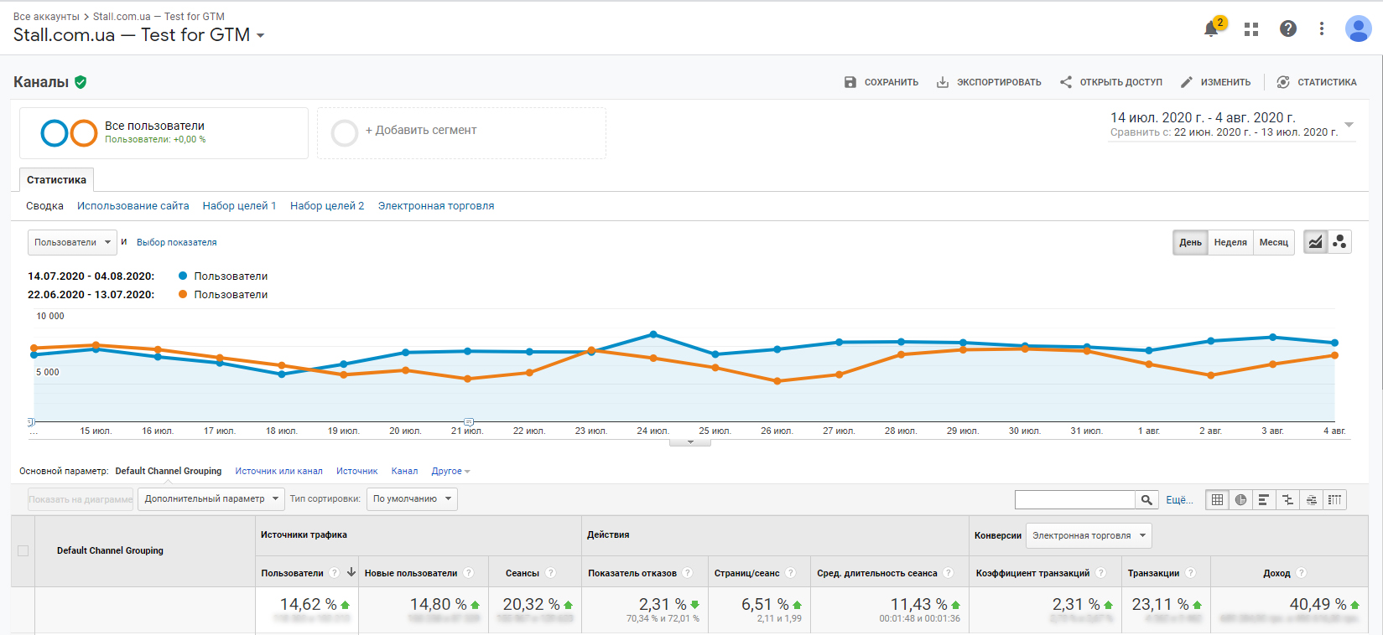Switch to motion chart view icon
Screen dimensions: 1383x635
[x=1339, y=242]
